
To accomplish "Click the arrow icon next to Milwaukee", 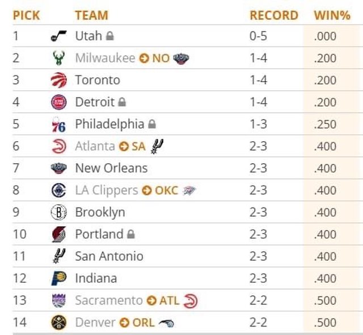I will click(x=144, y=58).
